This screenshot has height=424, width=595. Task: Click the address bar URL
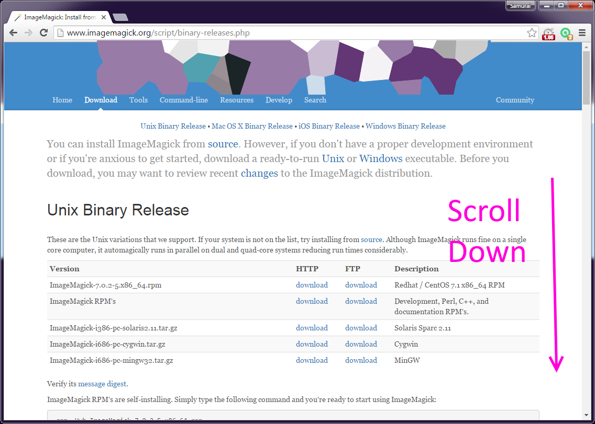[158, 33]
